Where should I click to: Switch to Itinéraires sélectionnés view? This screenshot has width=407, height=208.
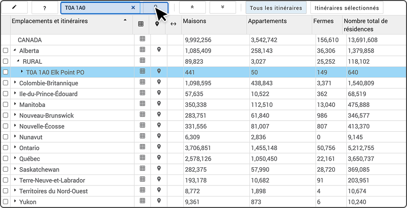click(x=347, y=8)
